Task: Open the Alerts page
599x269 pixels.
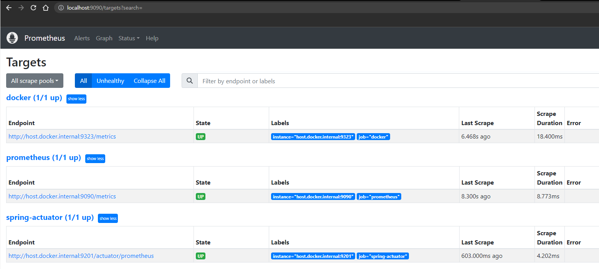Action: click(82, 38)
